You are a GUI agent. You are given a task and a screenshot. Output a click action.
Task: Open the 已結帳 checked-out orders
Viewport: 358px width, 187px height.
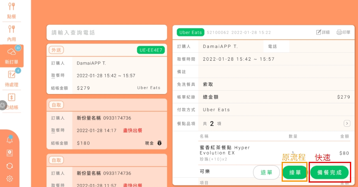tap(12, 101)
